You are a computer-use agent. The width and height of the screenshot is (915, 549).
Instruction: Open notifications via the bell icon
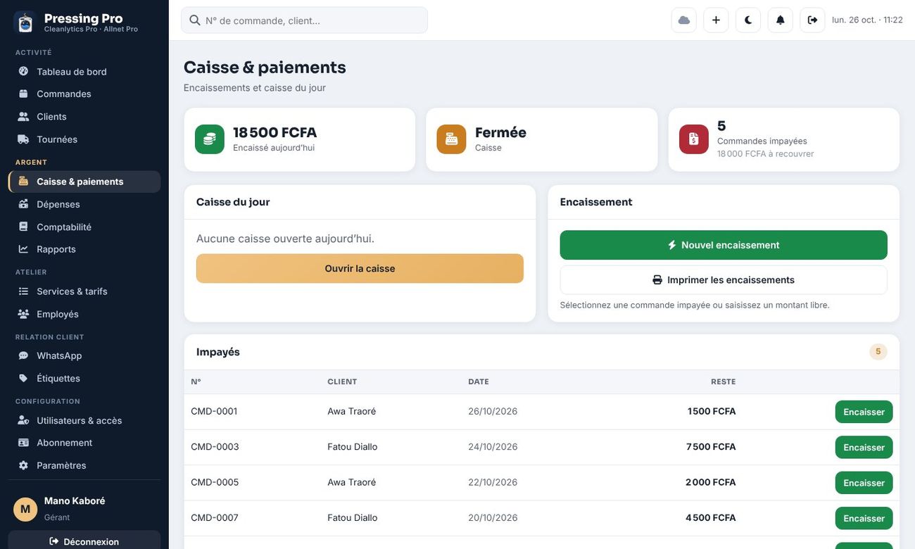(781, 20)
